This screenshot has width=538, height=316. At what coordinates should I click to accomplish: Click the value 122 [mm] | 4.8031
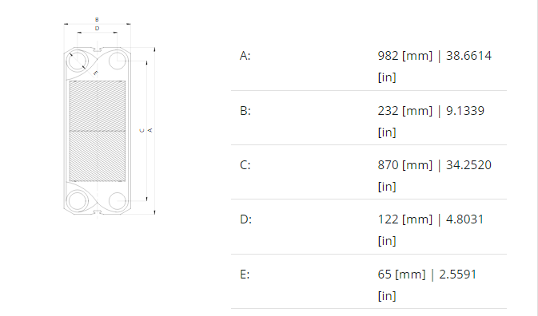(x=431, y=219)
